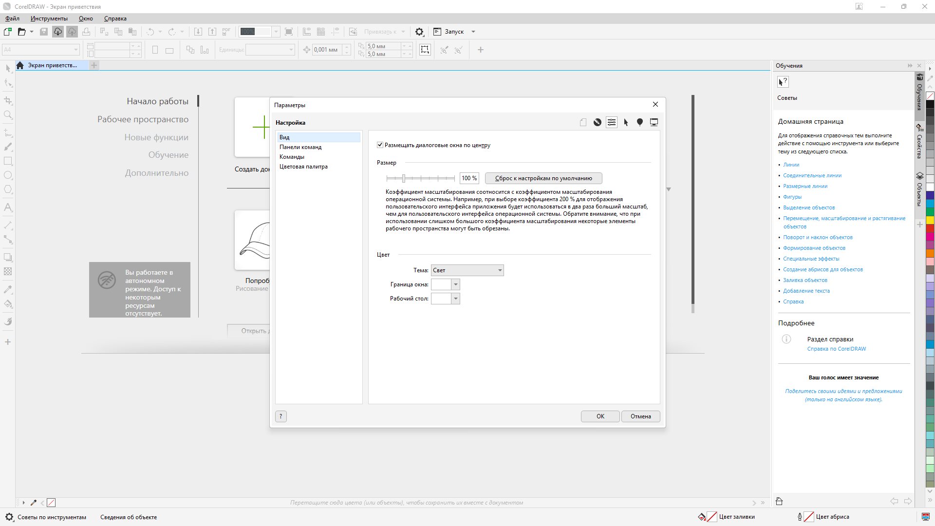Open the workspace monitor options category

pyautogui.click(x=654, y=122)
